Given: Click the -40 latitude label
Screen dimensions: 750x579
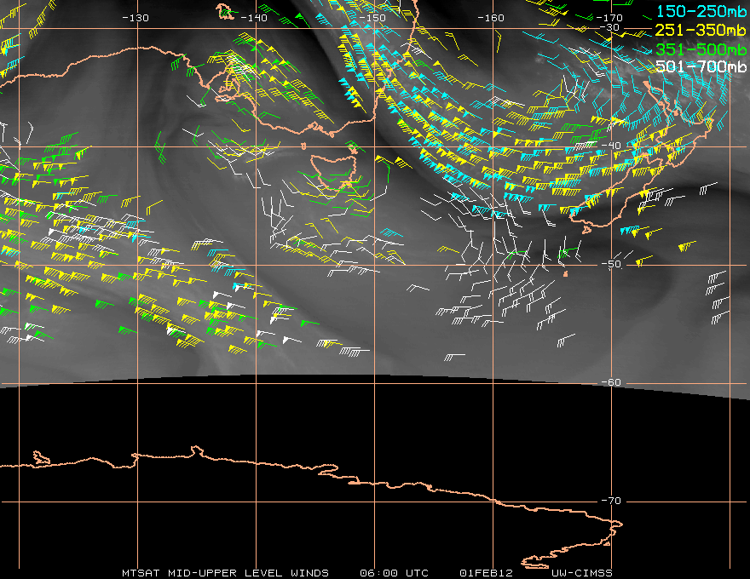Looking at the screenshot, I should coord(611,146).
